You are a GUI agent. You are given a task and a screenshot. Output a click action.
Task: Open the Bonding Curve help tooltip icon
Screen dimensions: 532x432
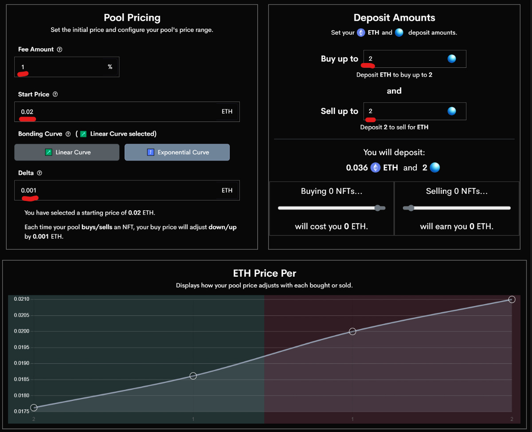coord(68,134)
